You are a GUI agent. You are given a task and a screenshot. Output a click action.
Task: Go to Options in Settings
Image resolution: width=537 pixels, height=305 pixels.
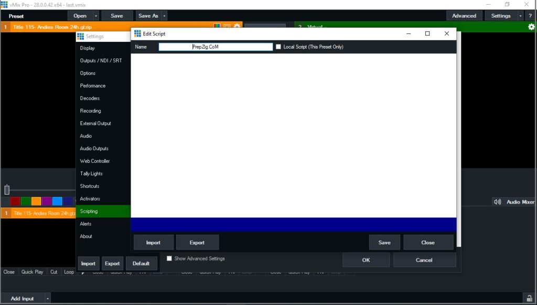(x=103, y=73)
